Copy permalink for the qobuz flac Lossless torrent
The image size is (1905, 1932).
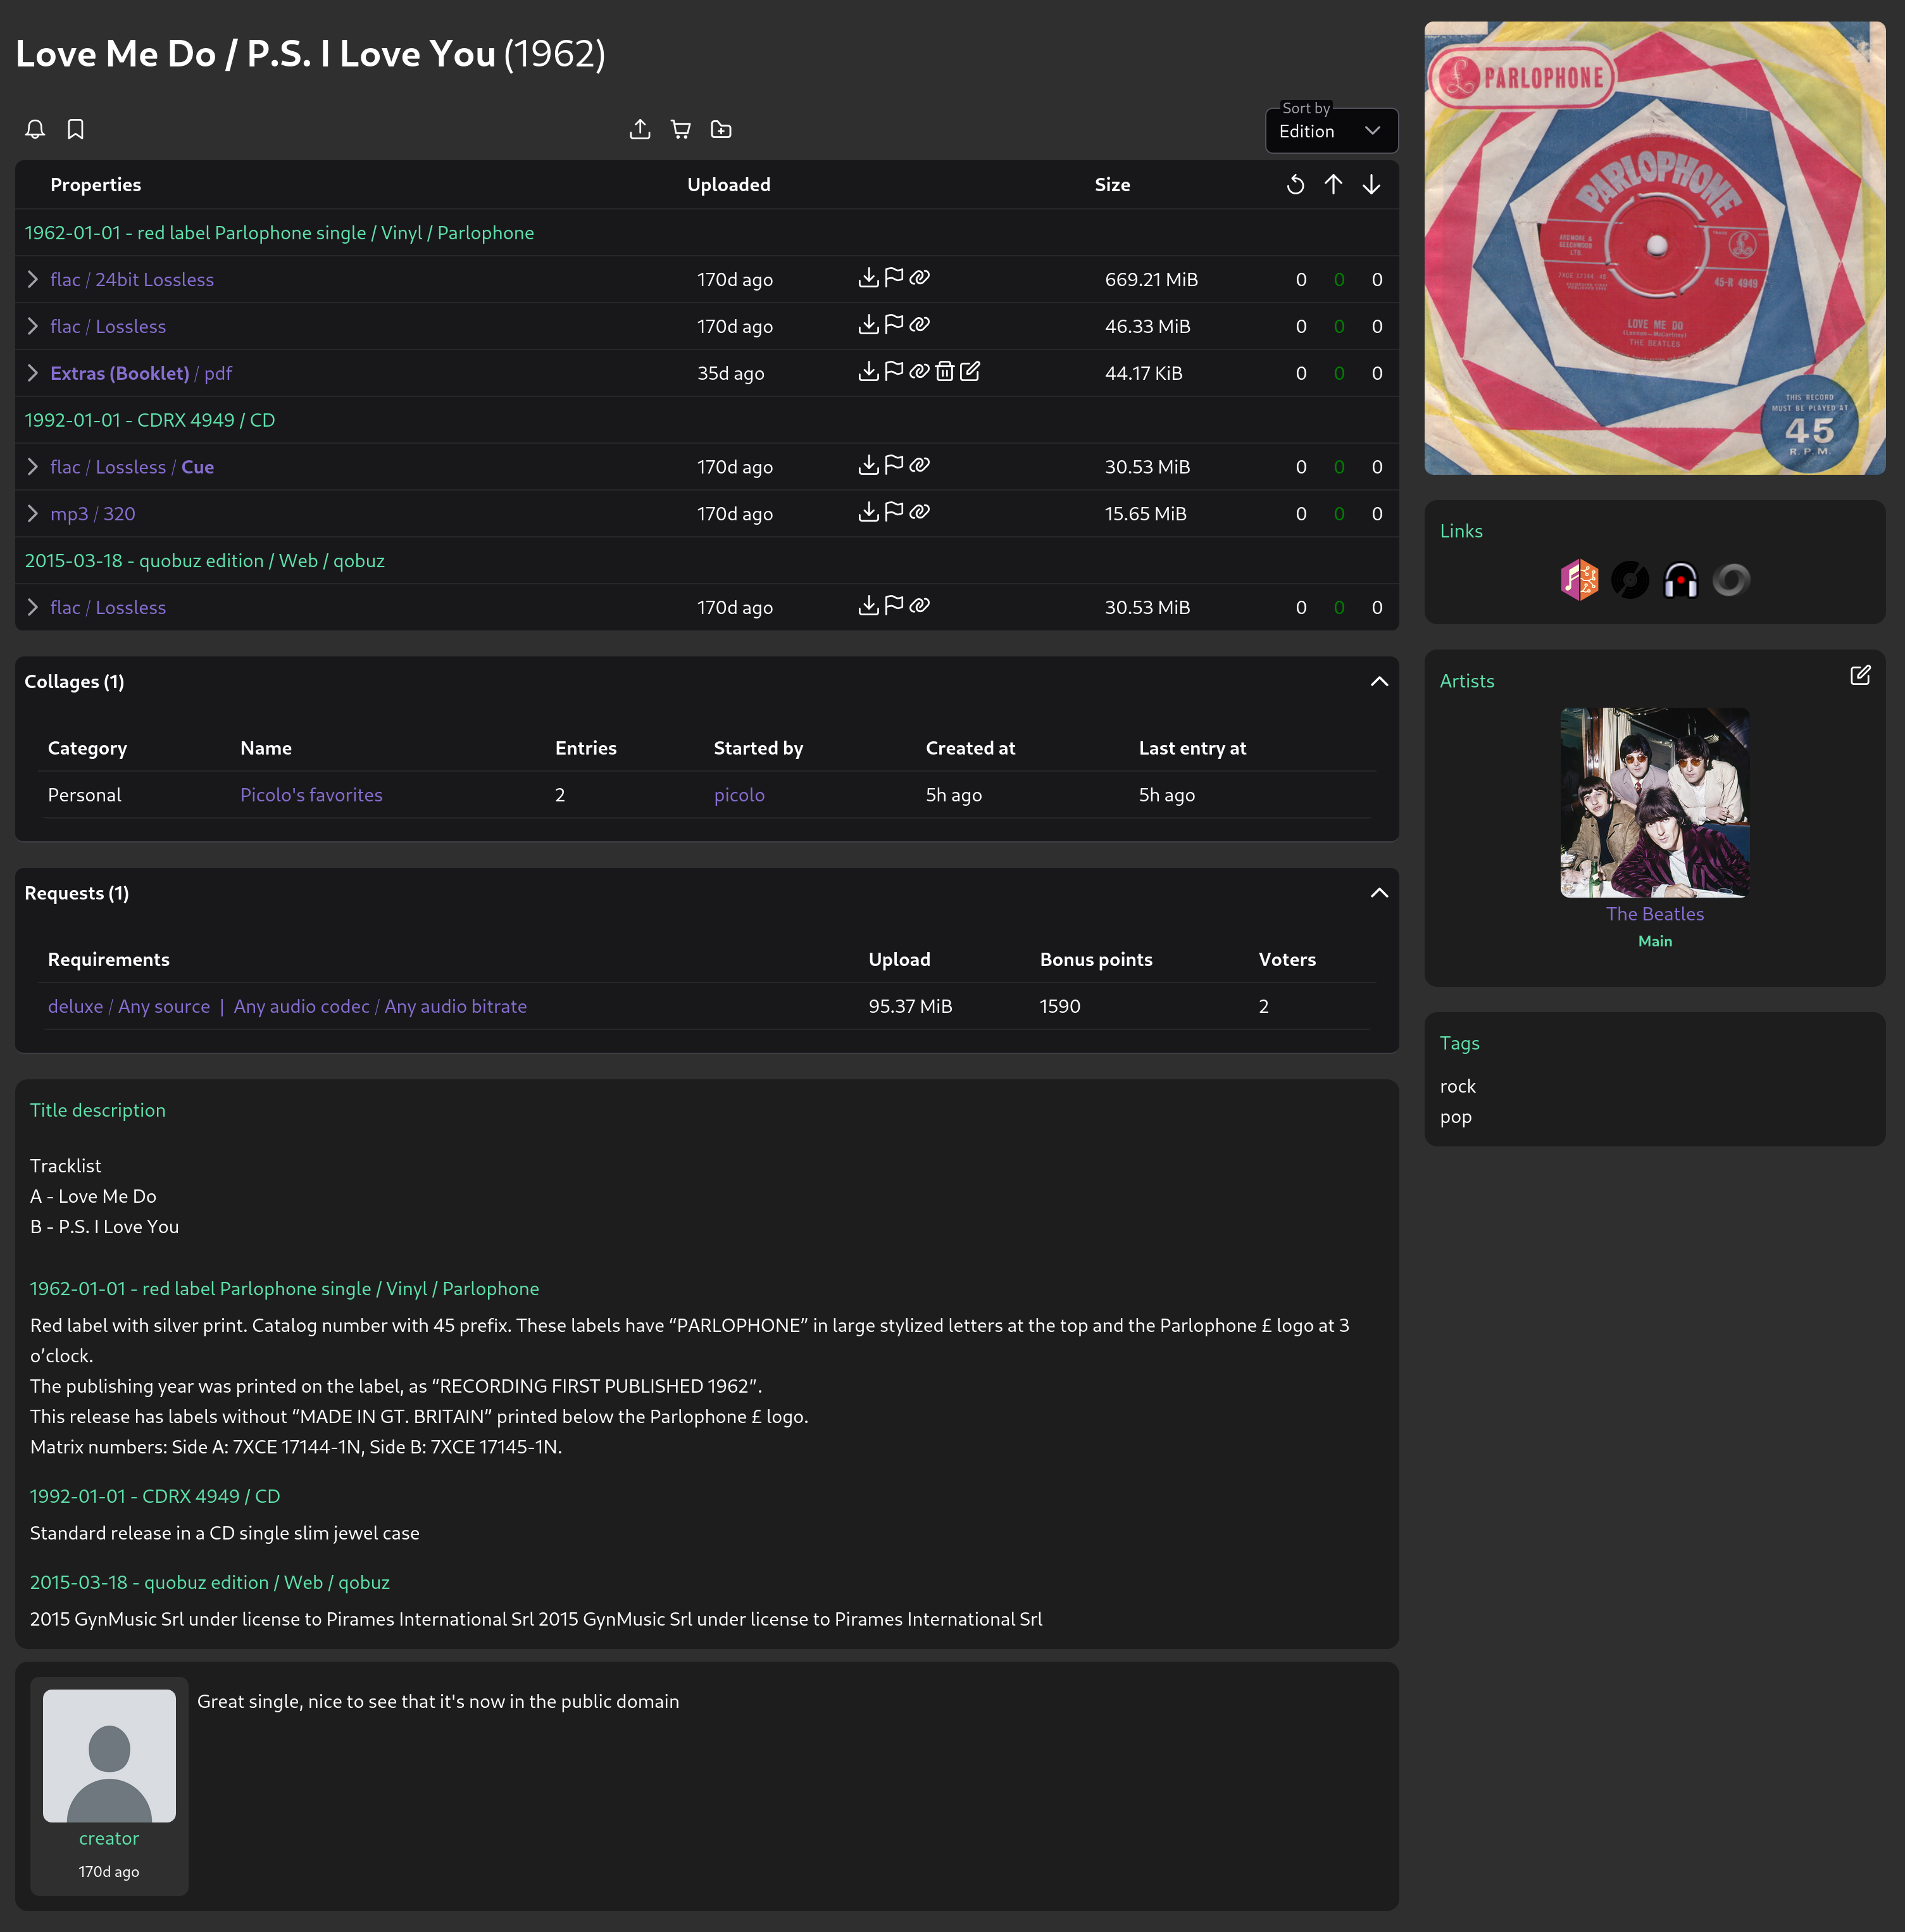[920, 606]
